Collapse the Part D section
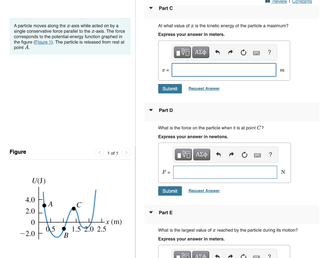This screenshot has width=329, height=258. (151, 110)
